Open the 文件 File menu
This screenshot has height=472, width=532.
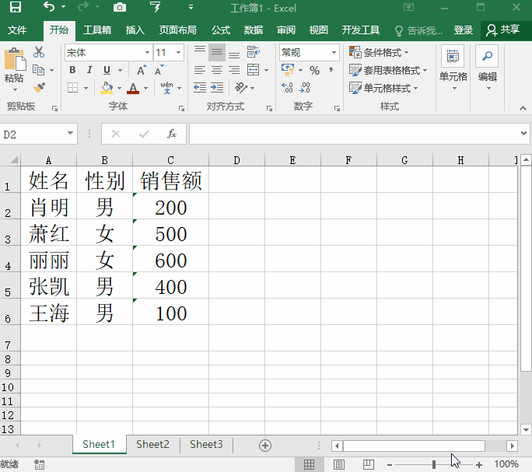[x=17, y=30]
